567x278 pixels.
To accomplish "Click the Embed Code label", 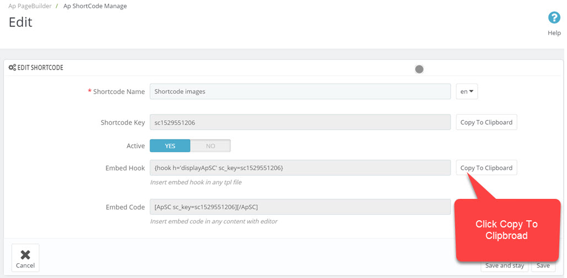I will 125,207.
